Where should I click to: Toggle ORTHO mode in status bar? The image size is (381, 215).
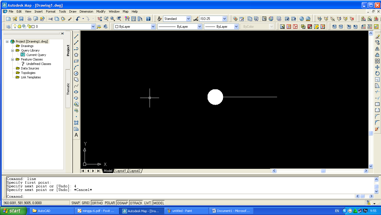point(97,203)
